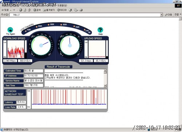The image size is (182, 132).
Task: Go to Home page icon
Action: point(29,10)
